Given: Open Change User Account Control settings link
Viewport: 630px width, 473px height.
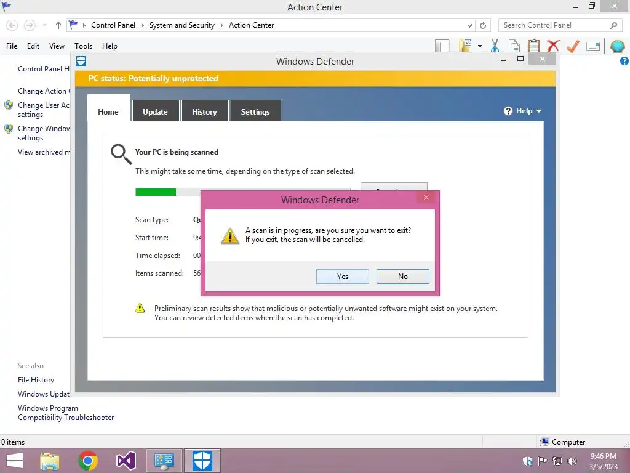Looking at the screenshot, I should 44,110.
